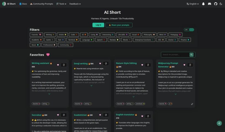
Task: Expand the Emoji writing card text
Action: click(x=91, y=86)
